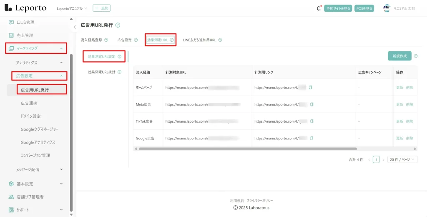Click help icon next to 新規作成 button
The image size is (427, 217).
point(415,56)
